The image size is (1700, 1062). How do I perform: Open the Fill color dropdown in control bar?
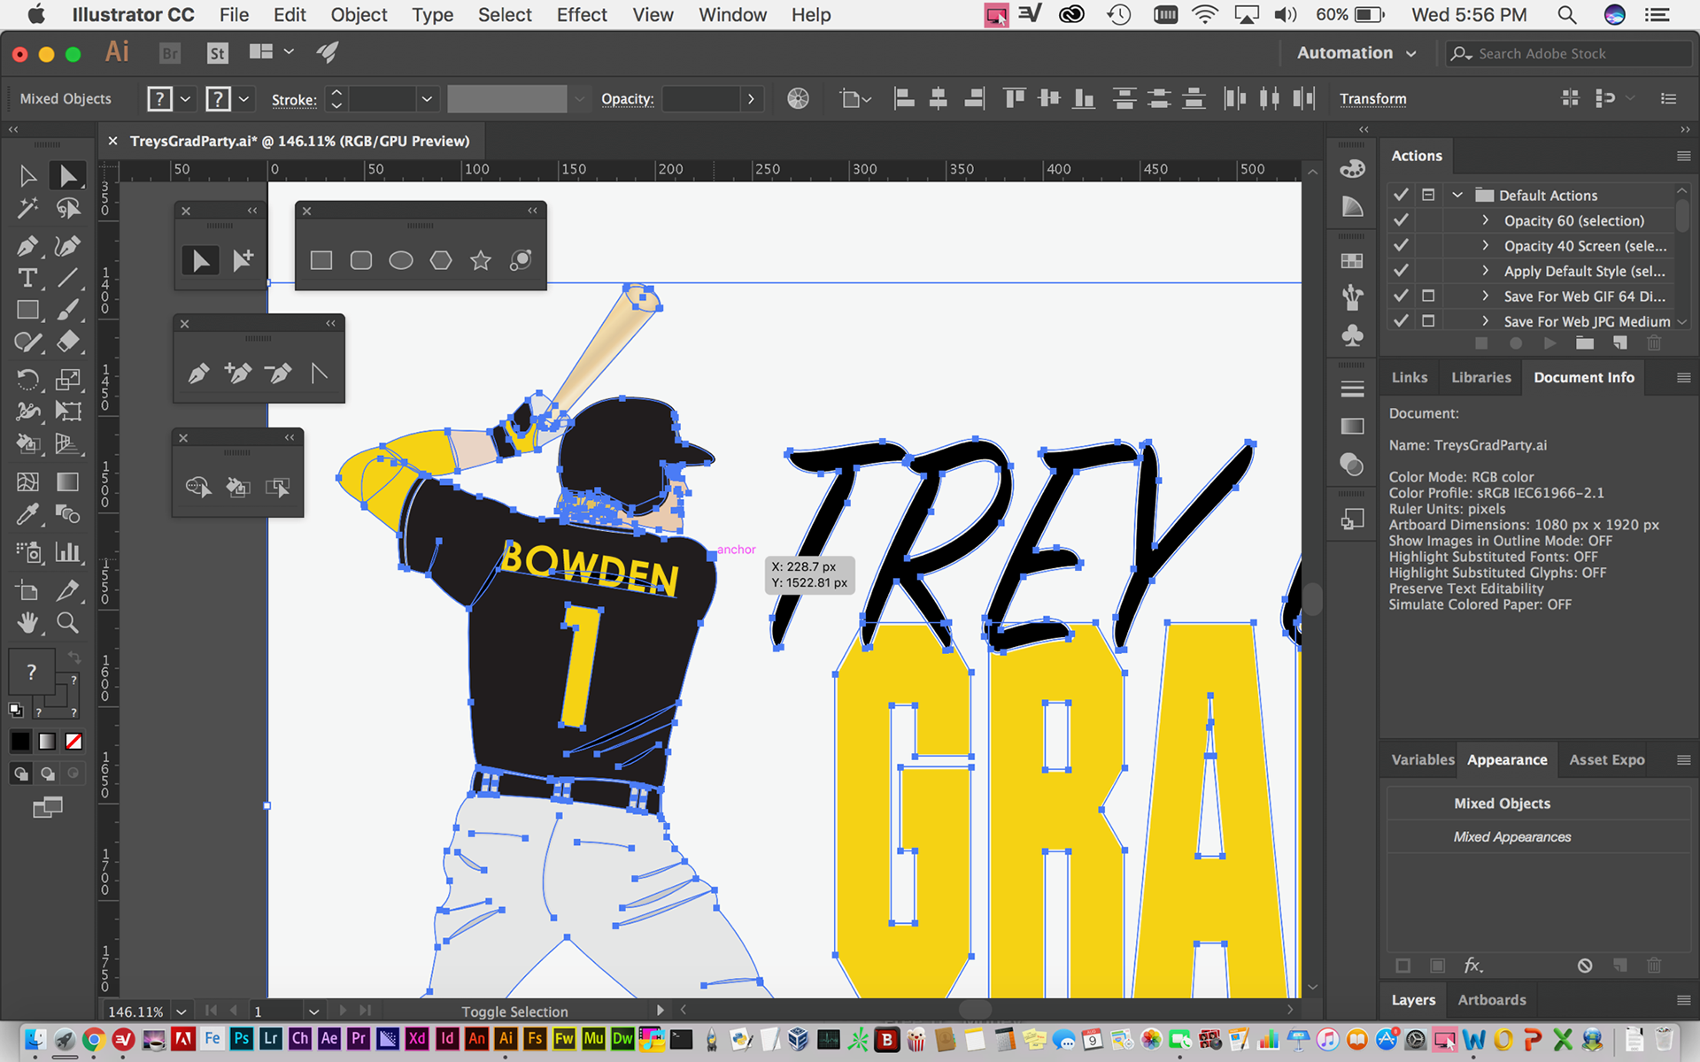185,99
